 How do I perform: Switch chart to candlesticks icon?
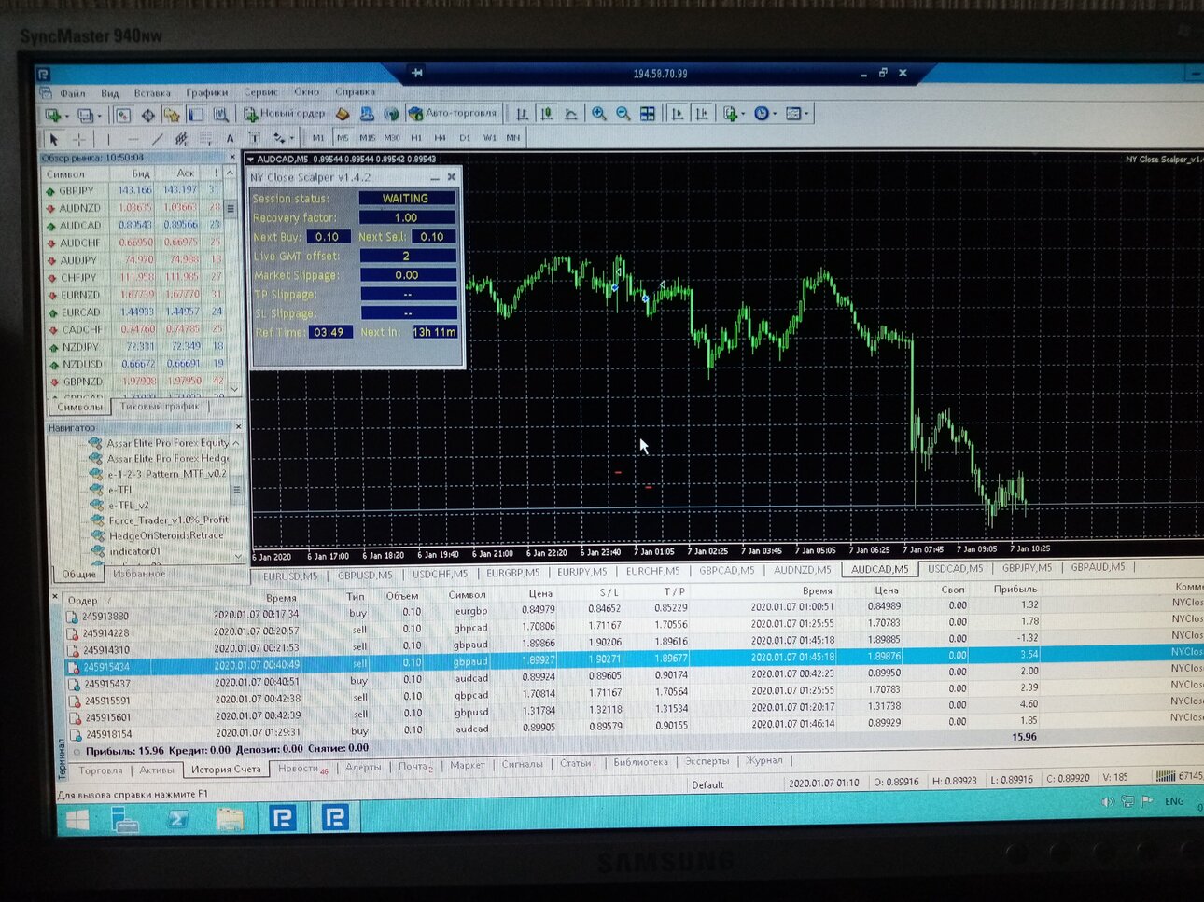(x=547, y=114)
